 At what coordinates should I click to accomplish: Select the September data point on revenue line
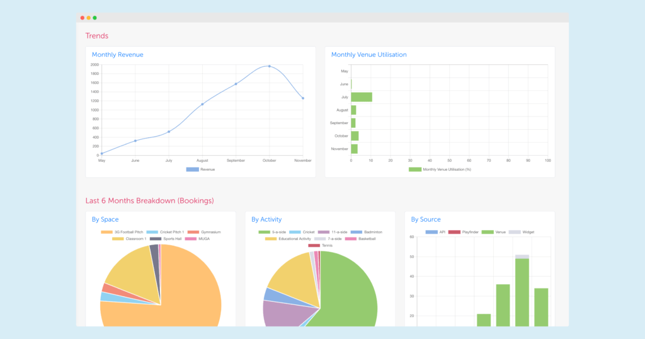(236, 84)
